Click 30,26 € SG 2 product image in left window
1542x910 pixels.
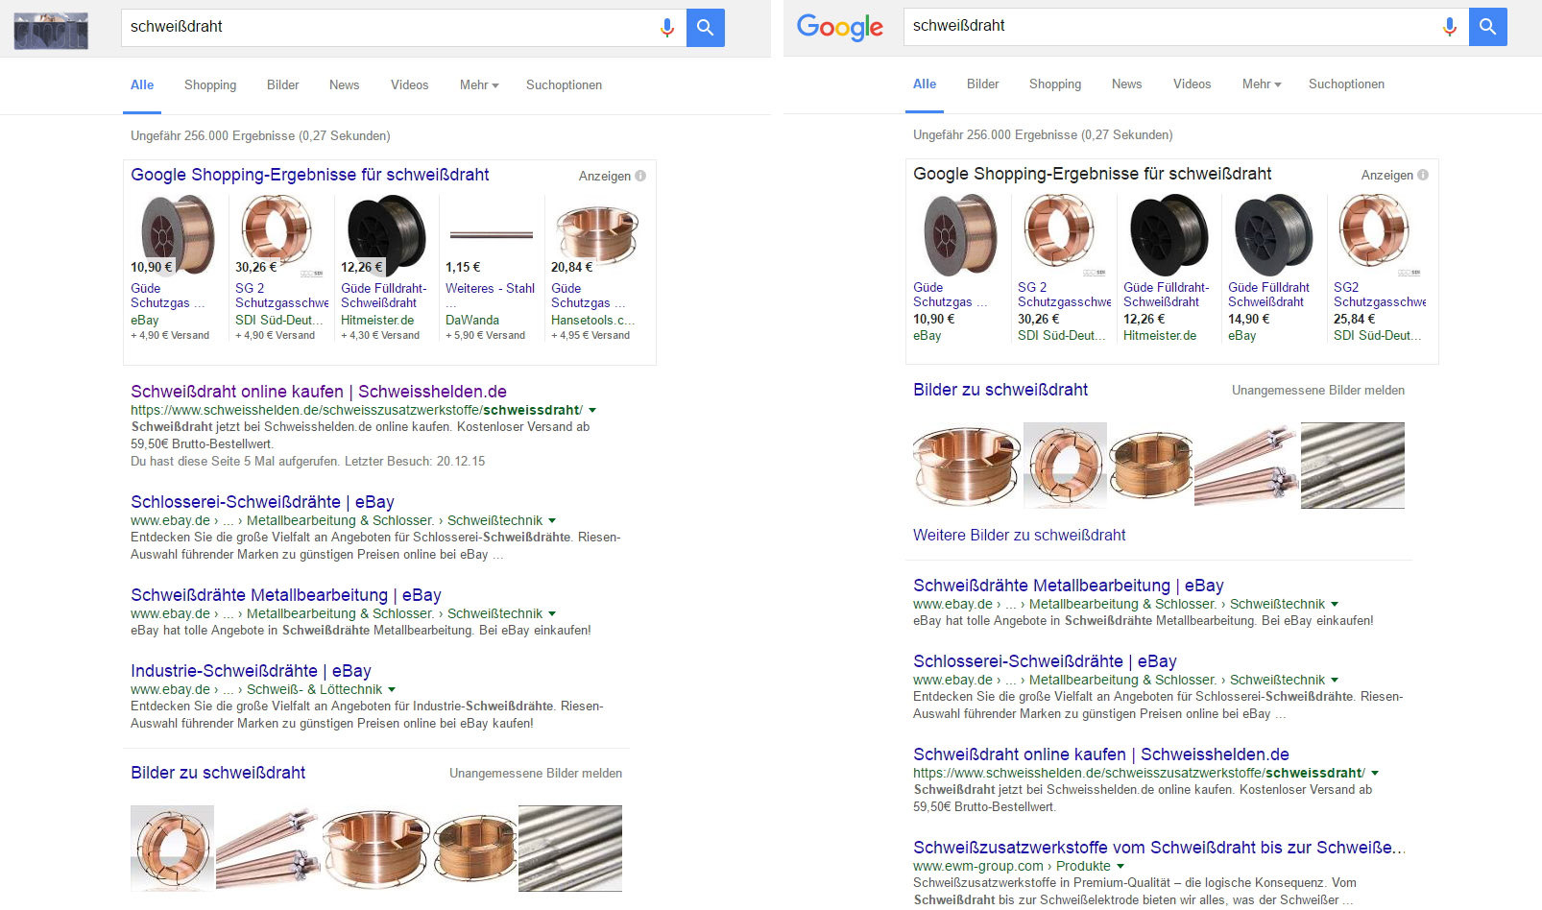278,235
